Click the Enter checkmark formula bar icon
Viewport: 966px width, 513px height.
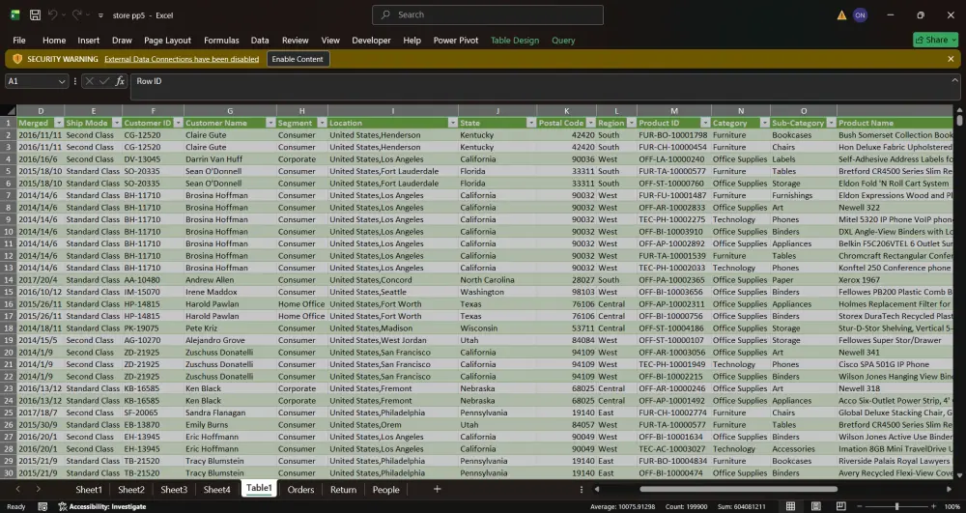104,81
